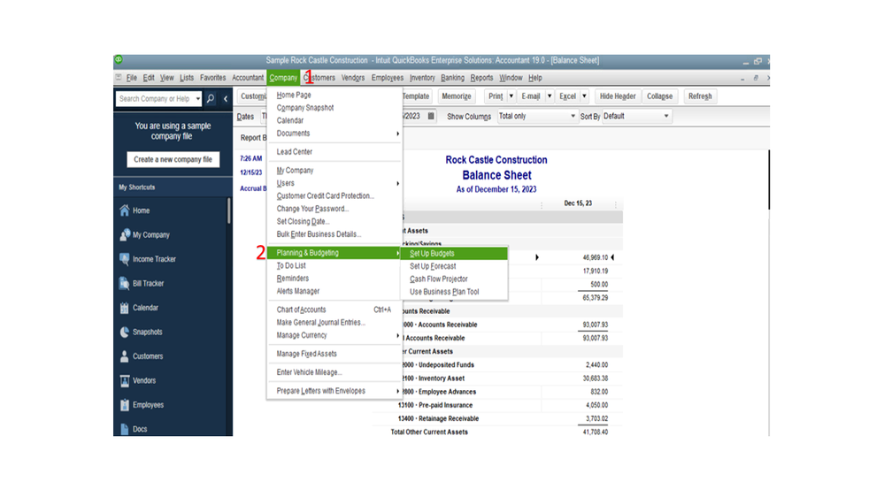884x497 pixels.
Task: Click the Hide Header button
Action: tap(618, 96)
